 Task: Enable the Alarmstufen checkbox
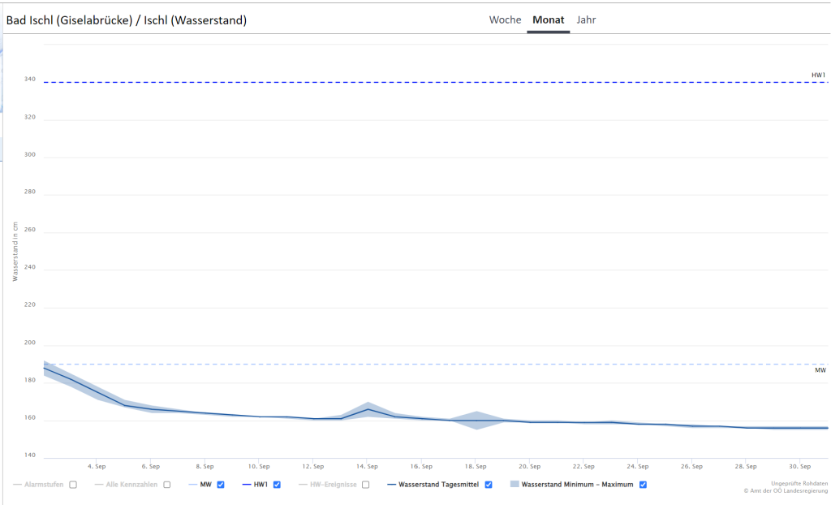(73, 485)
